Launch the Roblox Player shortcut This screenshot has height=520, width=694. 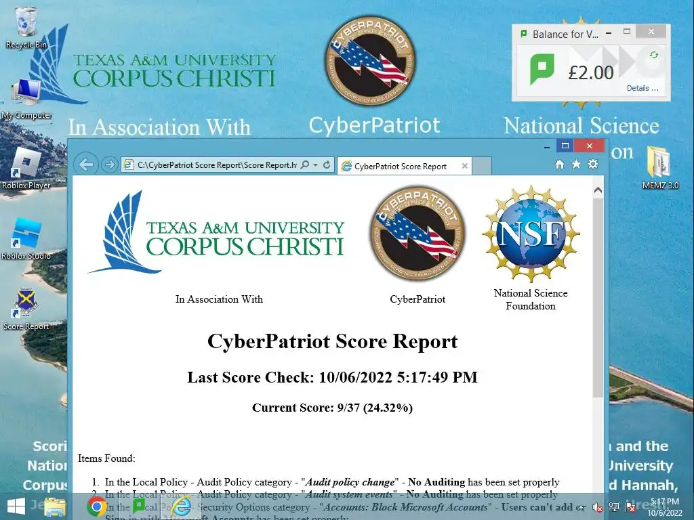26,169
